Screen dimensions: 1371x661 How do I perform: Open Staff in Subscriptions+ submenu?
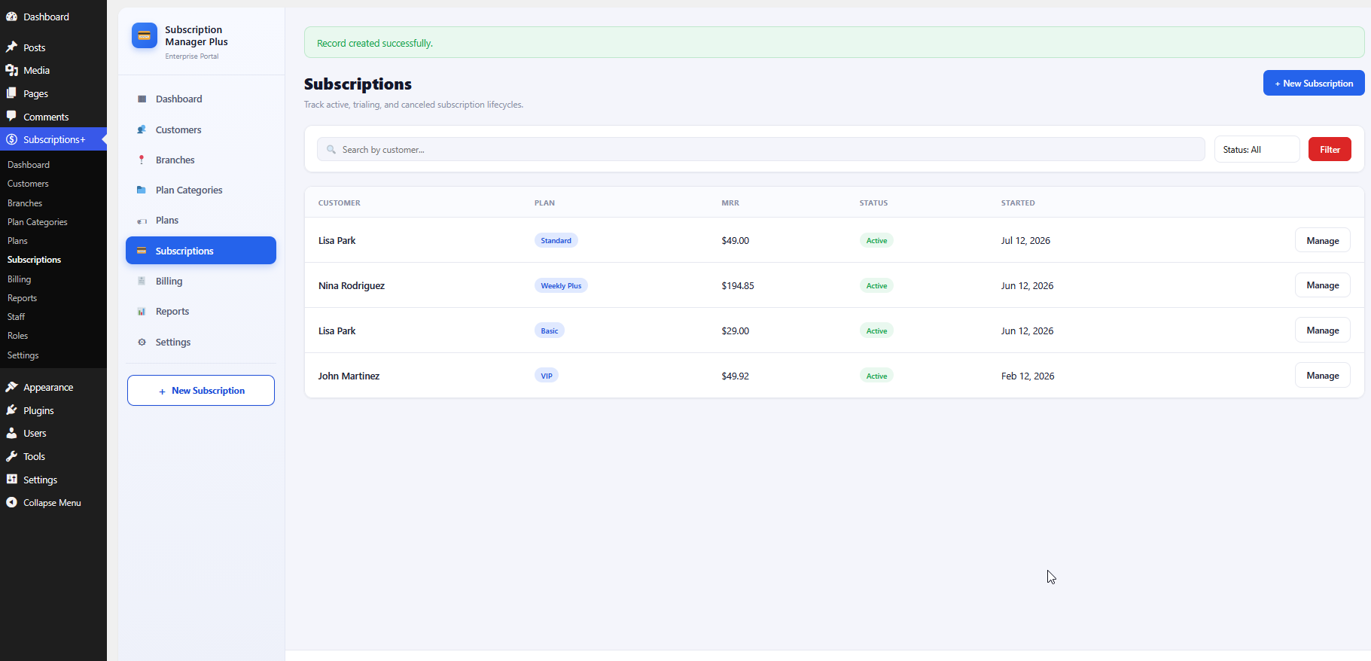[x=16, y=317]
